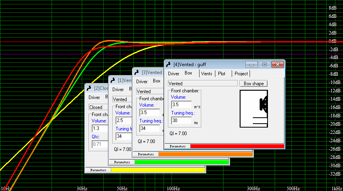Viewport: 343px width, 191px height.
Task: Minimize the [4]Vented : guff window
Action: (251, 65)
